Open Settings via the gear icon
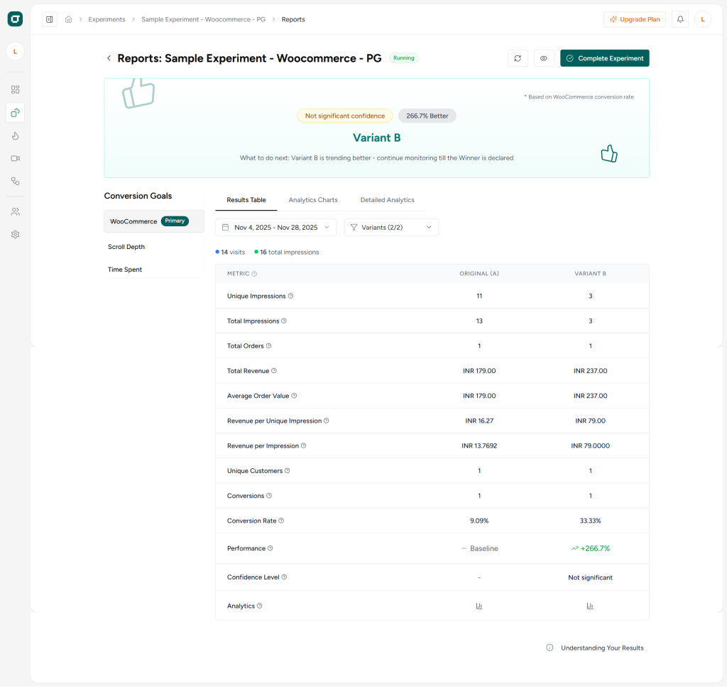Image resolution: width=727 pixels, height=688 pixels. [x=15, y=234]
